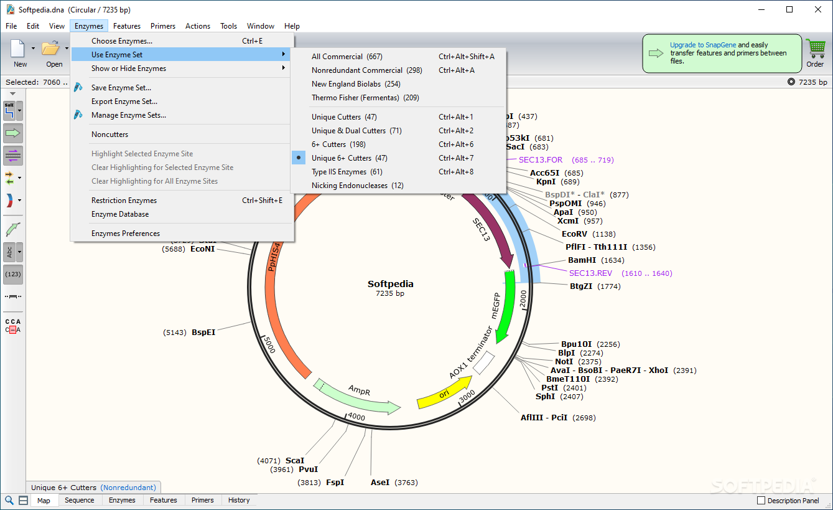Open the enzyme display dropdown arrow
Viewport: 833px width, 510px height.
click(20, 111)
